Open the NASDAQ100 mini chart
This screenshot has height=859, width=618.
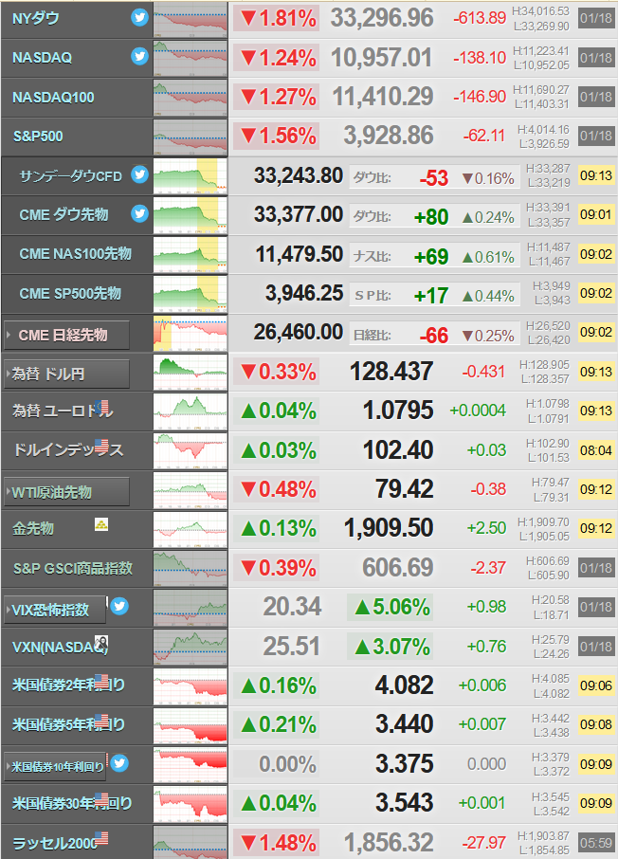coord(191,98)
